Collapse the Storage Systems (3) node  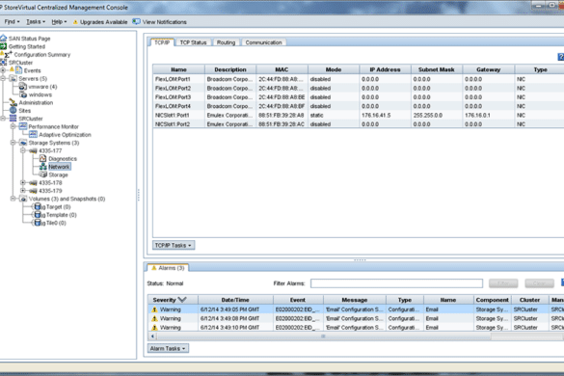pyautogui.click(x=13, y=143)
